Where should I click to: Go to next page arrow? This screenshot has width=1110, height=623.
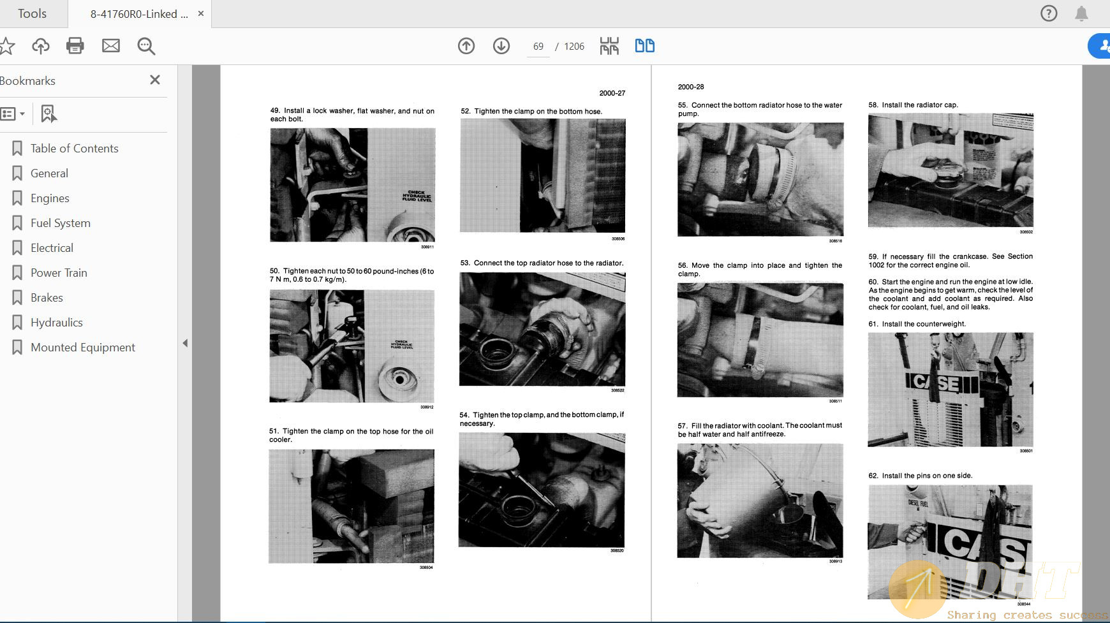point(501,46)
